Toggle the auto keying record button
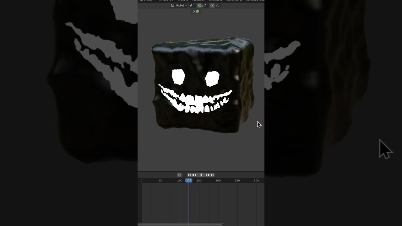402x226 pixels. (x=179, y=175)
